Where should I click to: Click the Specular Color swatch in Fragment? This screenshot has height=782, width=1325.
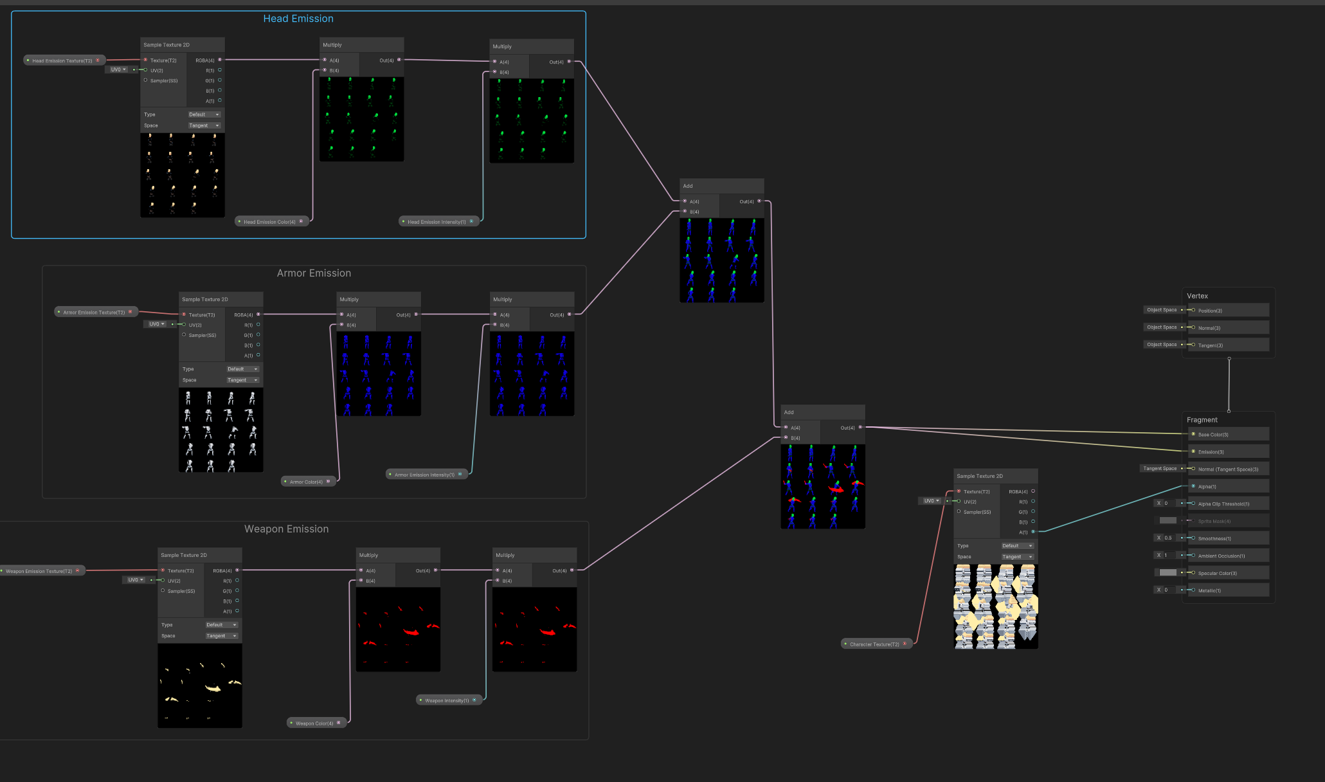point(1167,573)
